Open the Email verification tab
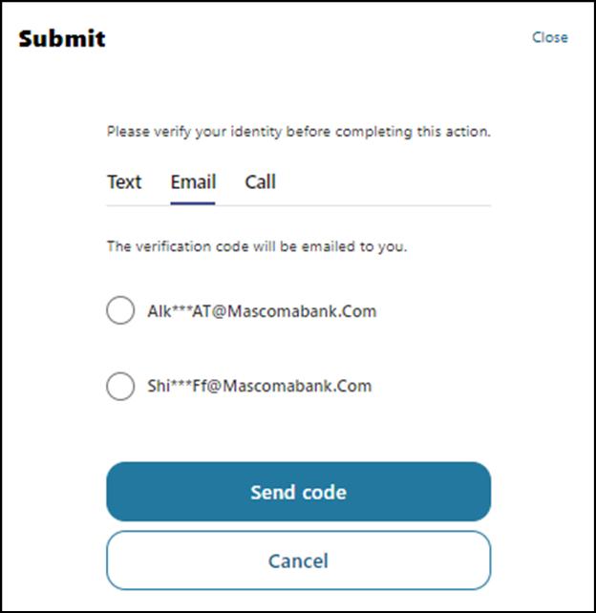The height and width of the screenshot is (613, 596). (x=193, y=181)
